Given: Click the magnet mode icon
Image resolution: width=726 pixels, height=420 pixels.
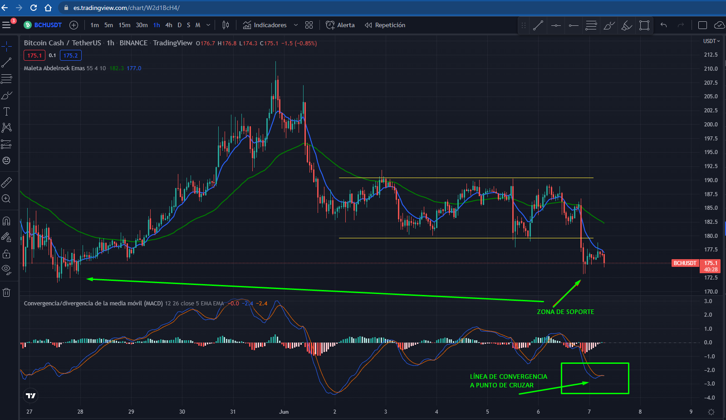Looking at the screenshot, I should pyautogui.click(x=6, y=221).
